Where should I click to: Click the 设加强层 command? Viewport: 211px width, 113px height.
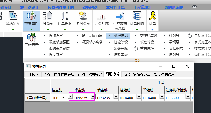[56, 36]
